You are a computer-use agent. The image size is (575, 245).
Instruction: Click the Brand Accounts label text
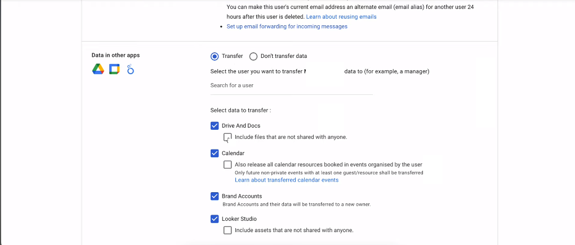coord(242,196)
